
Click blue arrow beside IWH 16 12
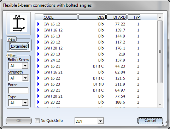pyautogui.click(x=39, y=30)
